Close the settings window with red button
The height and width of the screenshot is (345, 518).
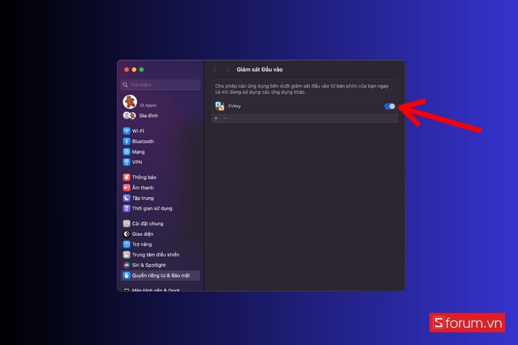(x=126, y=69)
